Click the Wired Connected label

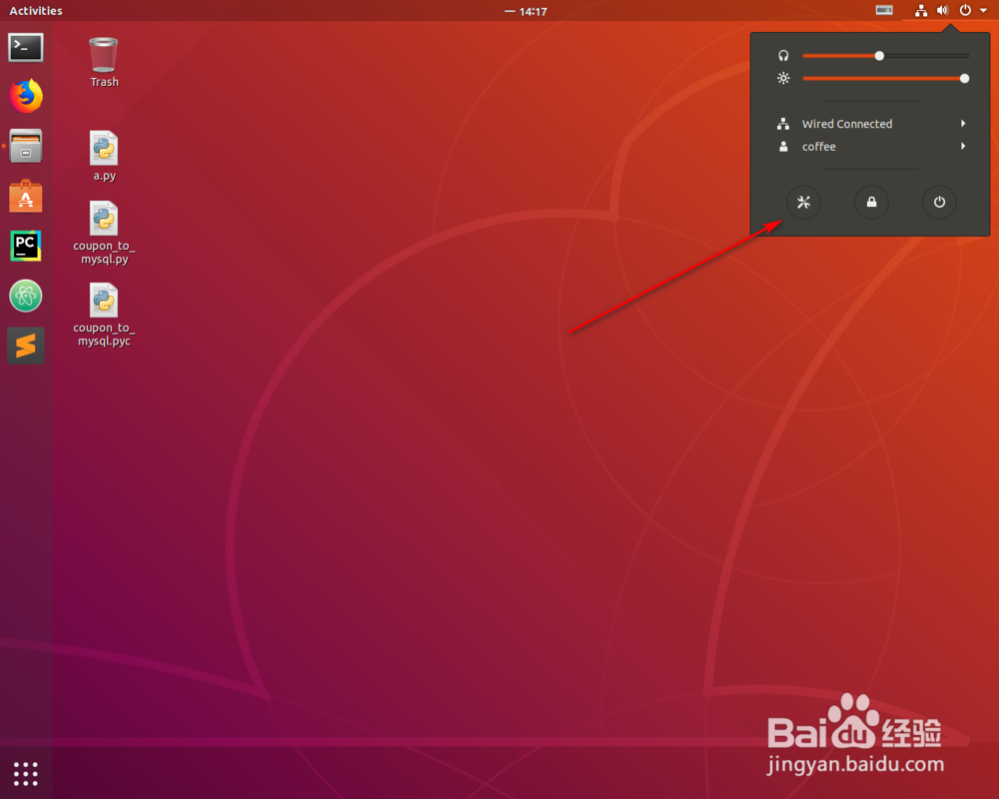tap(847, 124)
